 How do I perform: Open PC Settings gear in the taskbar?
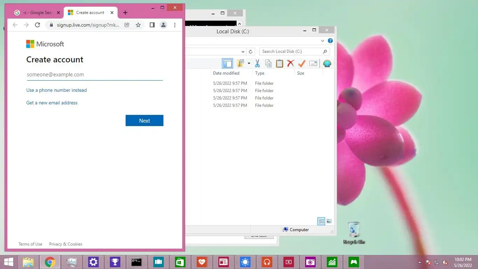[x=93, y=262]
